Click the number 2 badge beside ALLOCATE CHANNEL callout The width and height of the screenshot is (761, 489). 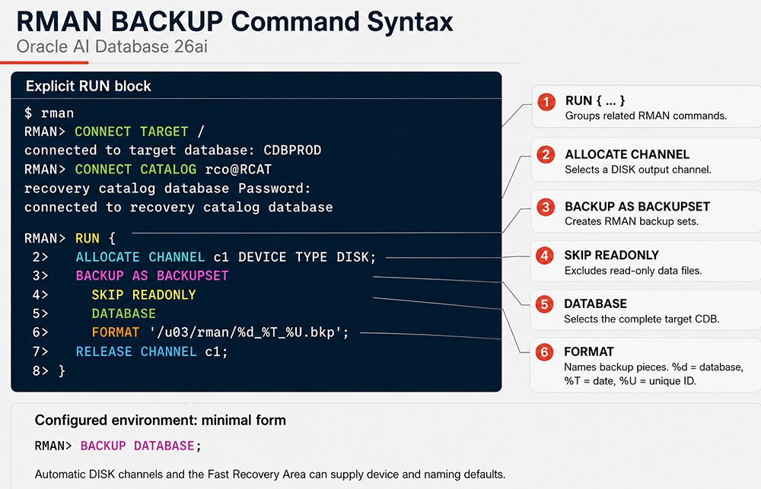(546, 154)
